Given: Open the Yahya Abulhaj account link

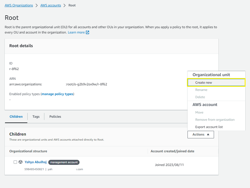Looking at the screenshot, I should click(35, 162).
